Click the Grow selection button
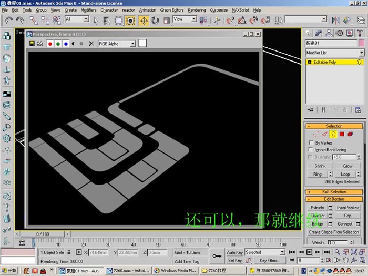The image size is (368, 276). [x=348, y=166]
